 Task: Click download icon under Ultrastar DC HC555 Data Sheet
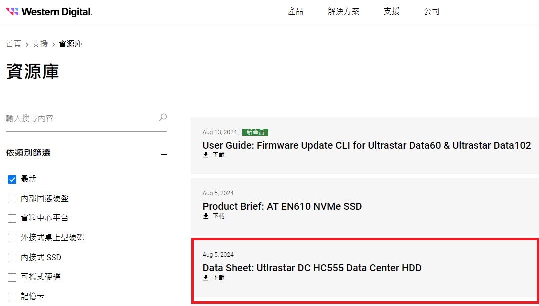(206, 278)
